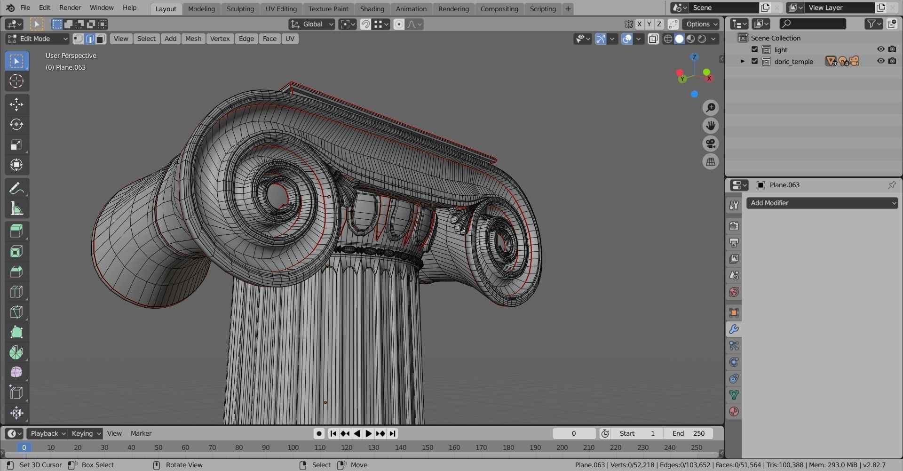Open the Playback dropdown
Viewport: 903px width, 471px height.
pyautogui.click(x=47, y=433)
